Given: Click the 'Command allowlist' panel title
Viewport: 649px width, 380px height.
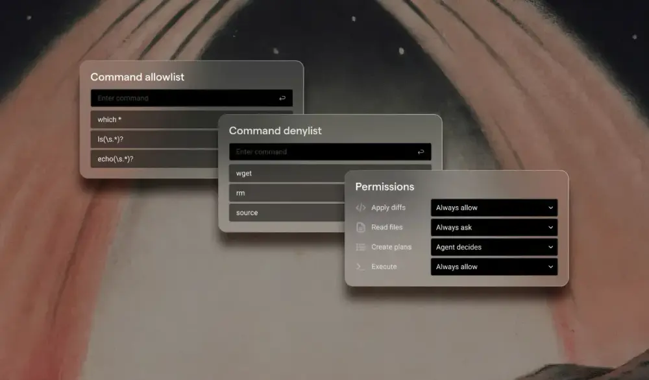Looking at the screenshot, I should coord(137,77).
